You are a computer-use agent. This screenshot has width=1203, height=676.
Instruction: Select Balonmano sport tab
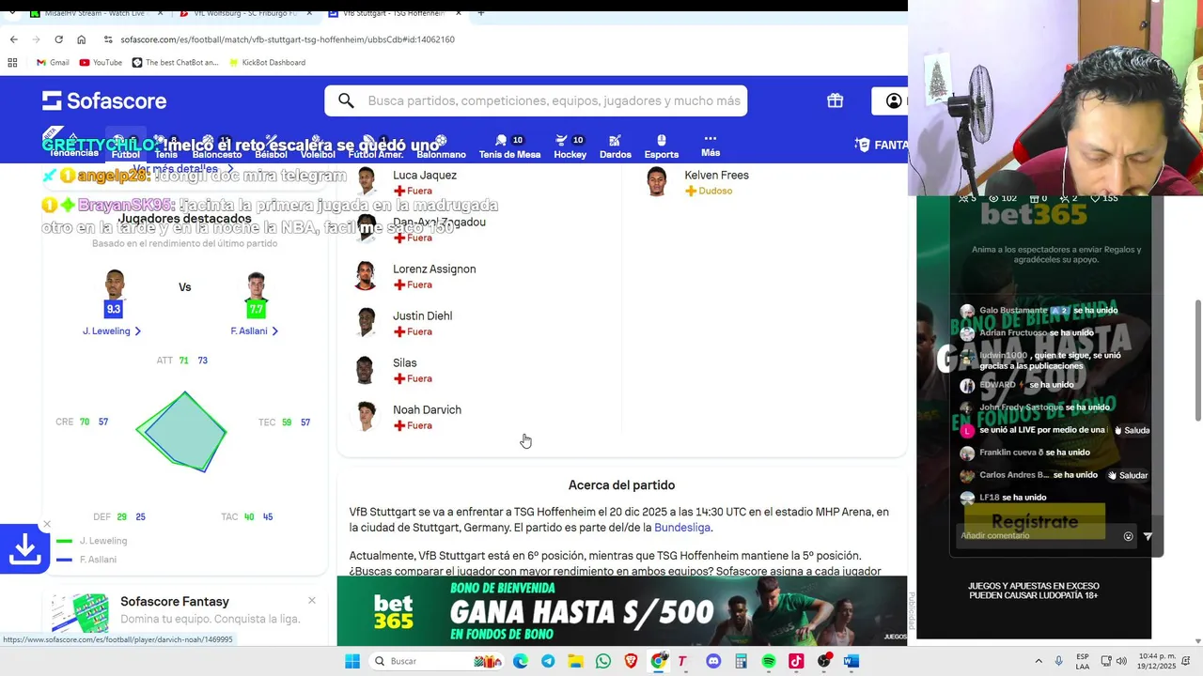point(441,146)
